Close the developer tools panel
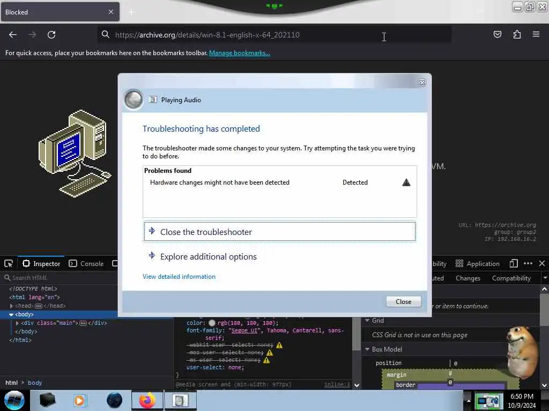 [542, 263]
